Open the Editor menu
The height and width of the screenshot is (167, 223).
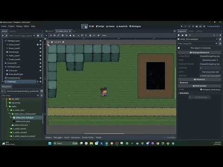click(26, 26)
